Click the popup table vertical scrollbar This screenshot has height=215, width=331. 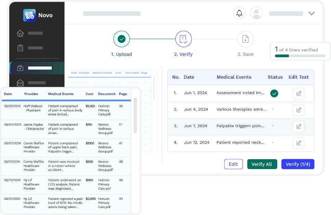[135, 115]
